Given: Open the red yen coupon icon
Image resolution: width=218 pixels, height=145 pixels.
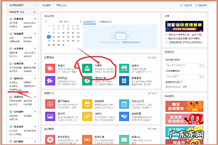Looking at the screenshot, I should (50, 104).
